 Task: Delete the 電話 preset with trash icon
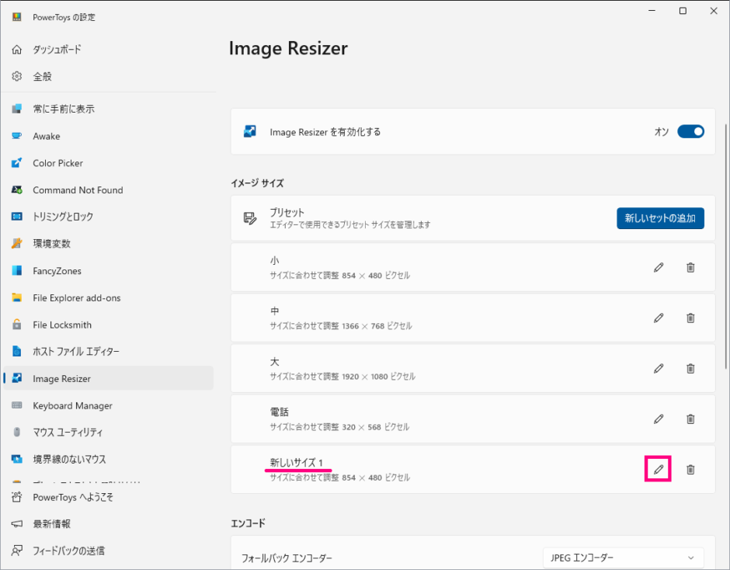[x=690, y=419]
